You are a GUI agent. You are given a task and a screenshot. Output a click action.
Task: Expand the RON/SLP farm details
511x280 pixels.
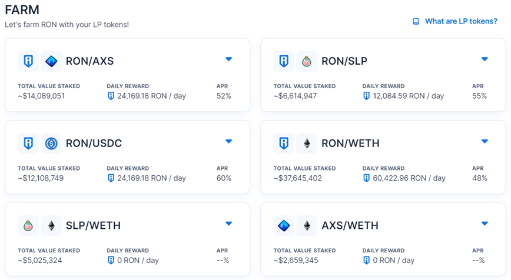pos(485,59)
